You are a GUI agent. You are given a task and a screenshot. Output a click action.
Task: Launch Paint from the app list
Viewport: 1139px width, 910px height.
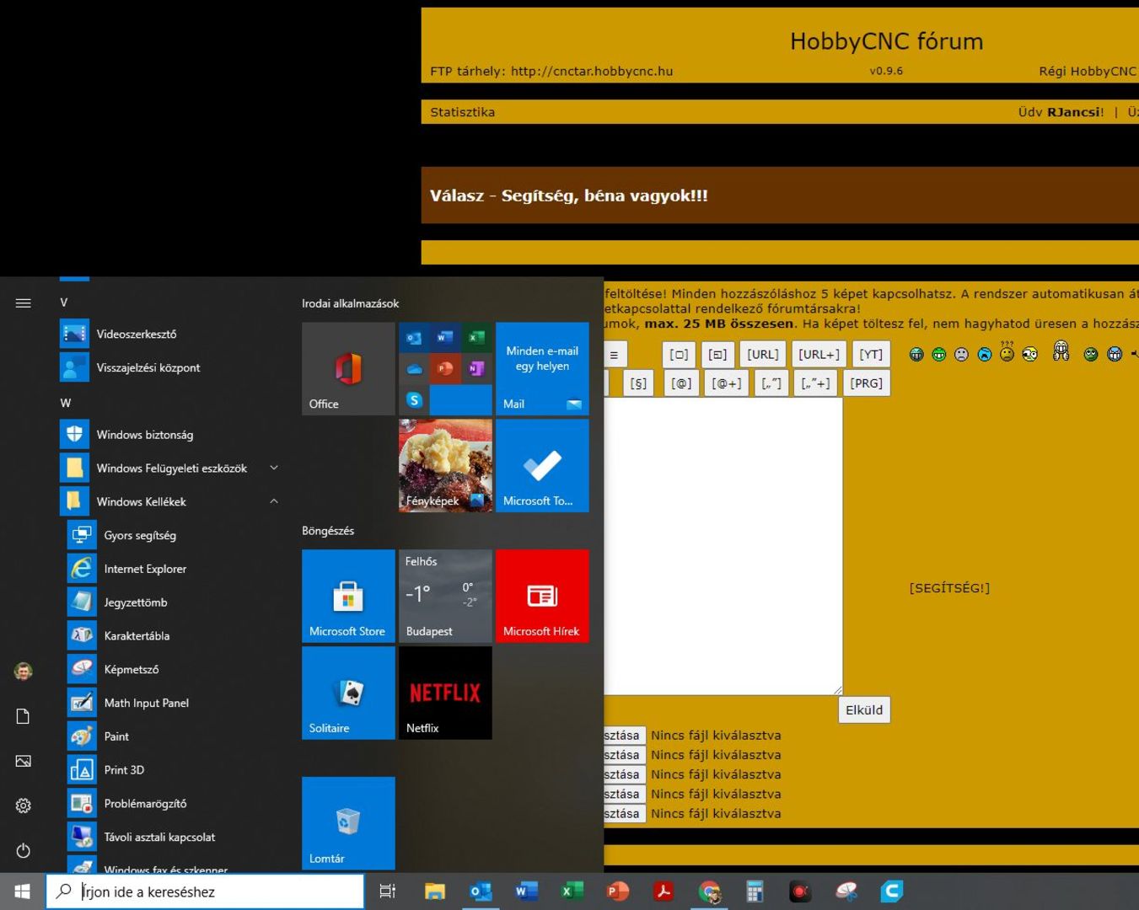click(116, 736)
